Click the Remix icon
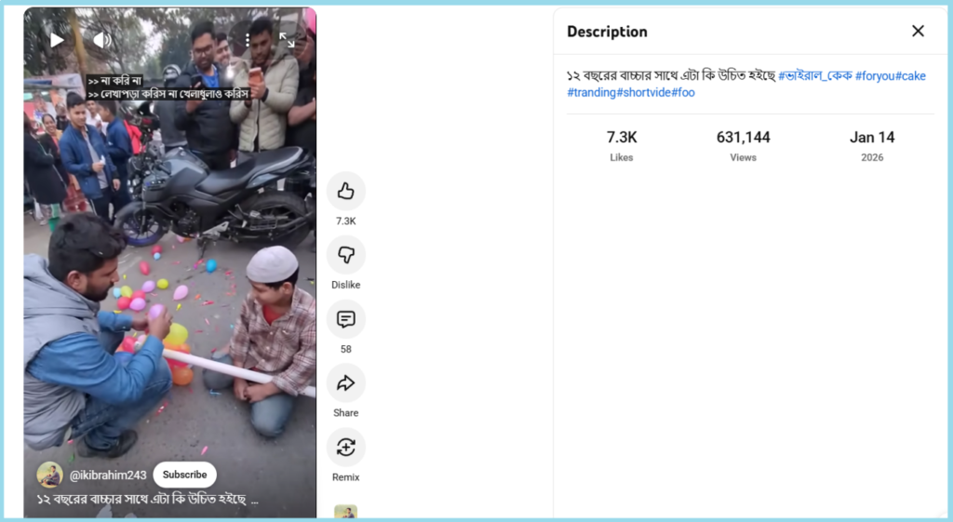The image size is (953, 522). coord(345,448)
